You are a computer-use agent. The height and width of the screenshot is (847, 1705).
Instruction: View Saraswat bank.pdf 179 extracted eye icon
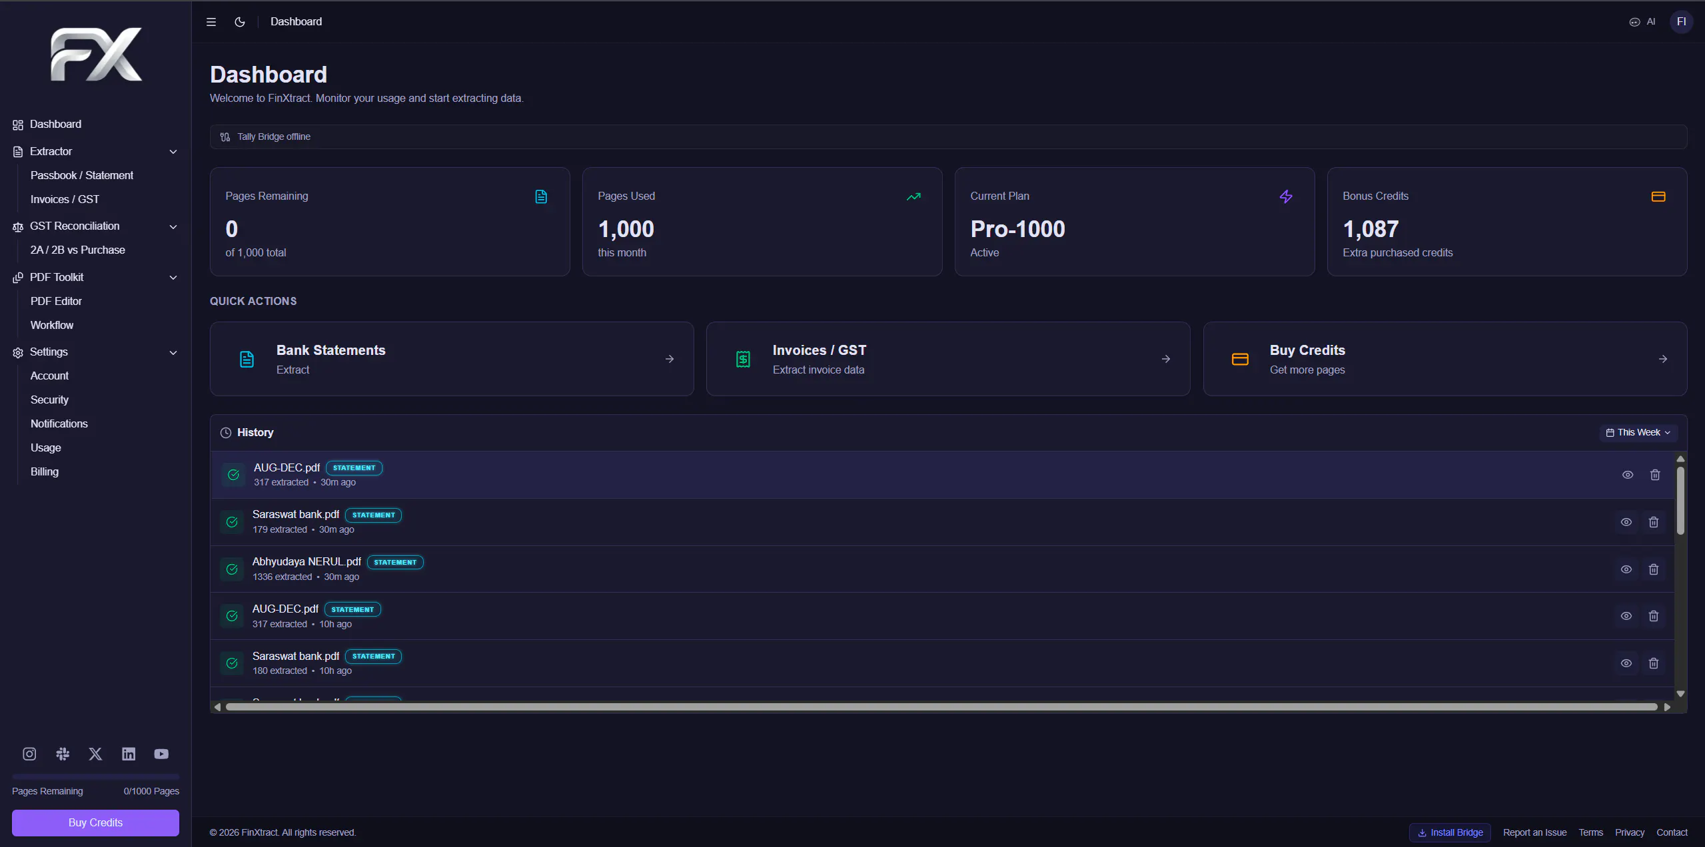tap(1626, 523)
